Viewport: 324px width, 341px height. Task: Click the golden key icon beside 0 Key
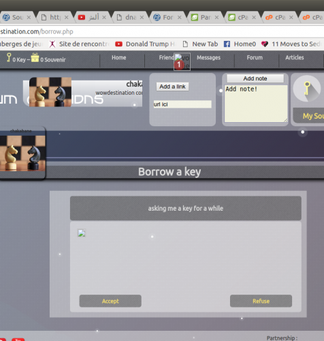point(9,57)
